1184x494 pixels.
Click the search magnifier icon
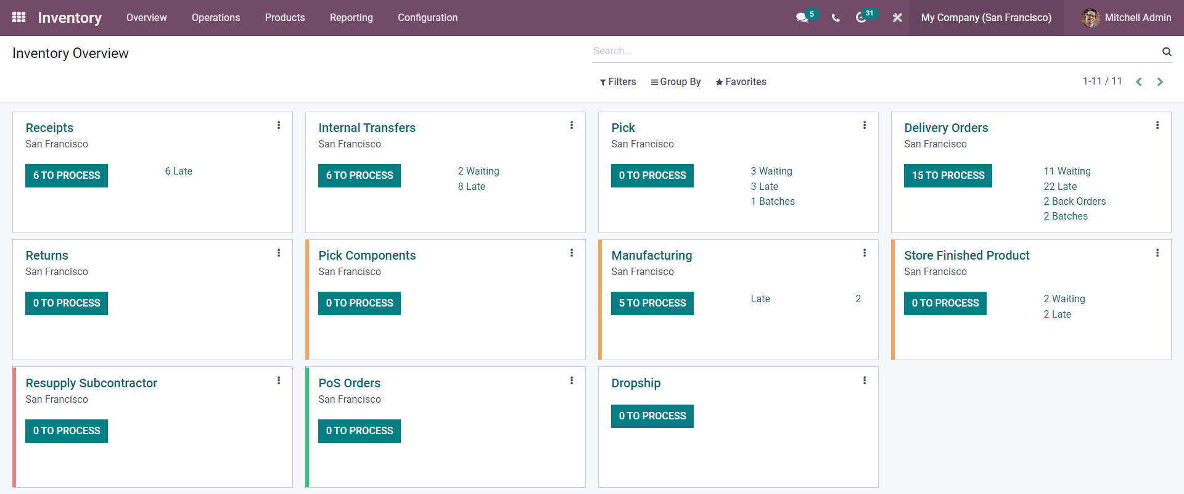click(x=1167, y=52)
